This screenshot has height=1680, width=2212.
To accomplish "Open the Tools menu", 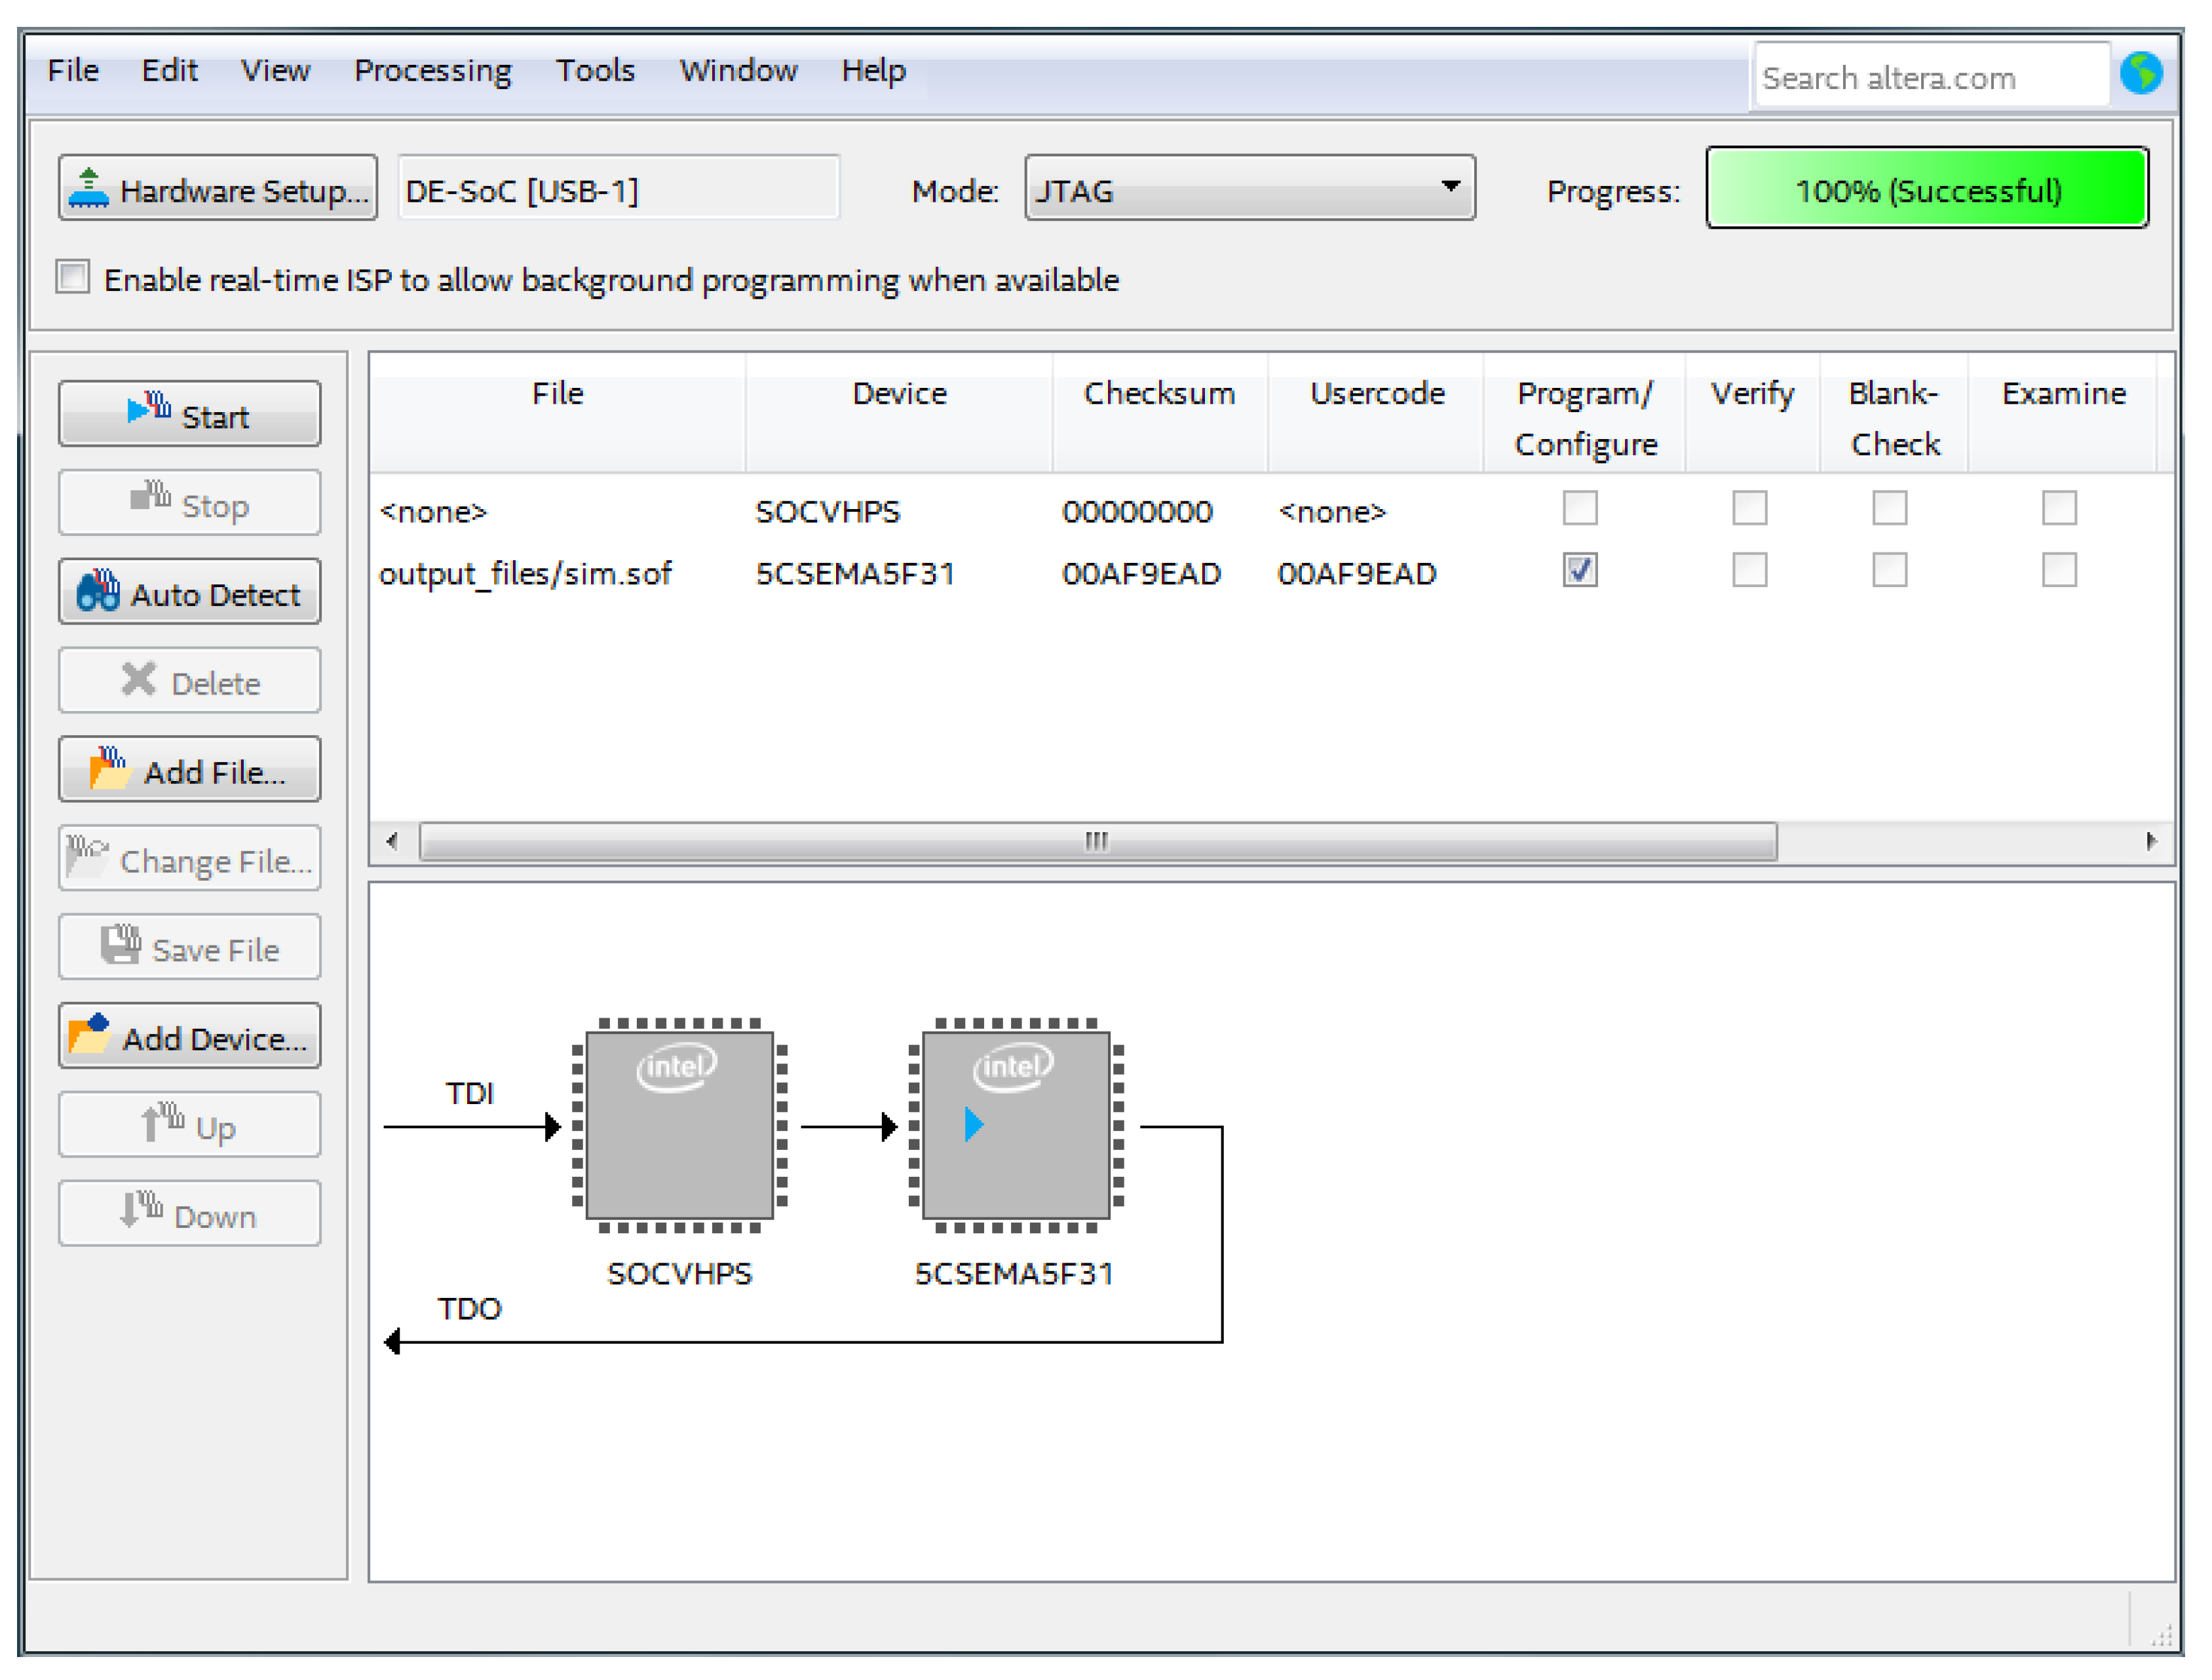I will tap(595, 71).
